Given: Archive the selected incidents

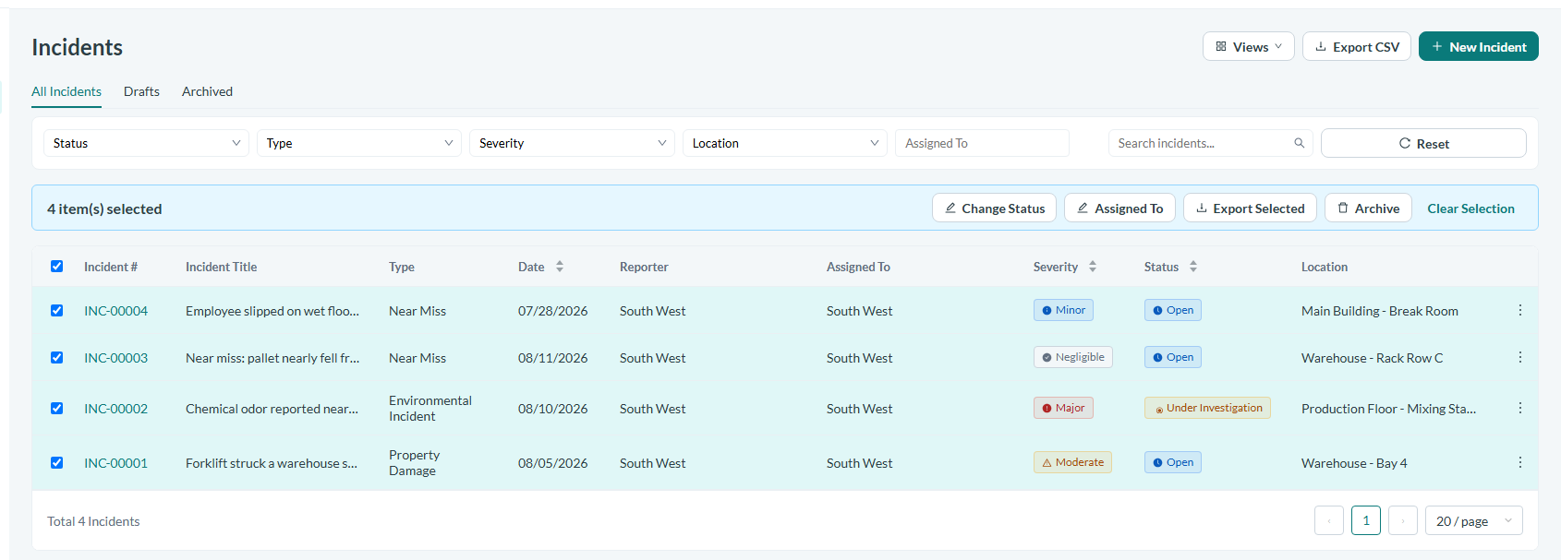Looking at the screenshot, I should [x=1368, y=209].
